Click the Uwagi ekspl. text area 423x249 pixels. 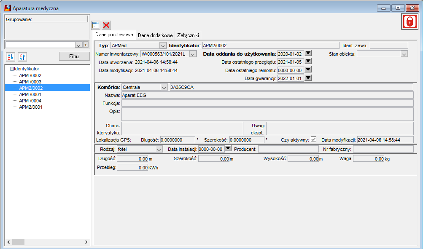(340, 129)
